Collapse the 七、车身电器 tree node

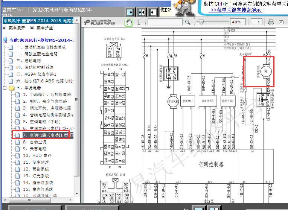5,88
